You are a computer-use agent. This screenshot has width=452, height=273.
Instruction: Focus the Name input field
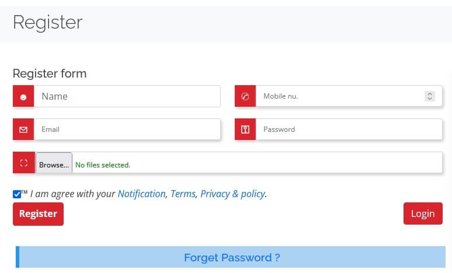(x=127, y=97)
